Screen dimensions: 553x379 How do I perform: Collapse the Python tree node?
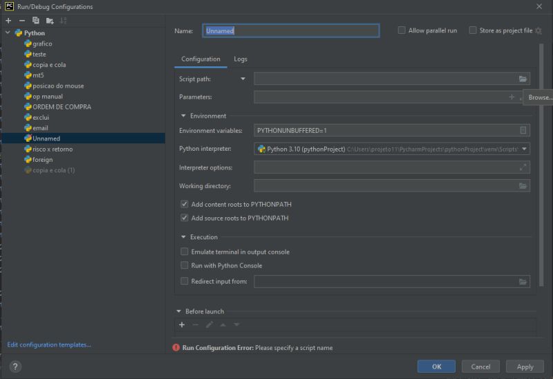tap(8, 33)
